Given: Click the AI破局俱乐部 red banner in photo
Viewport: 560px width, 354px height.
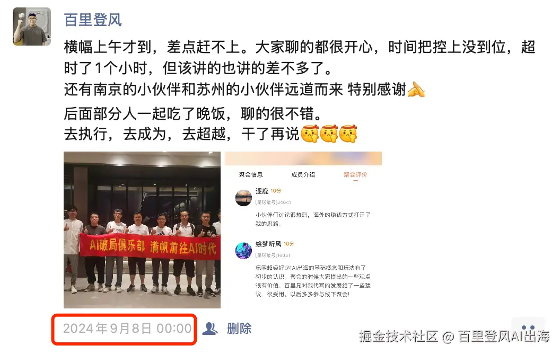Looking at the screenshot, I should pyautogui.click(x=150, y=247).
